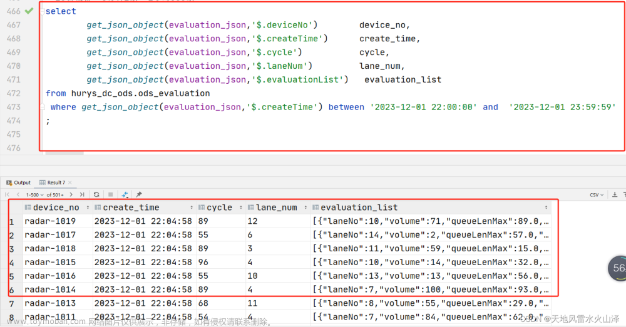Collapse the select statement fold at line 466
The height and width of the screenshot is (327, 626).
[x=43, y=11]
